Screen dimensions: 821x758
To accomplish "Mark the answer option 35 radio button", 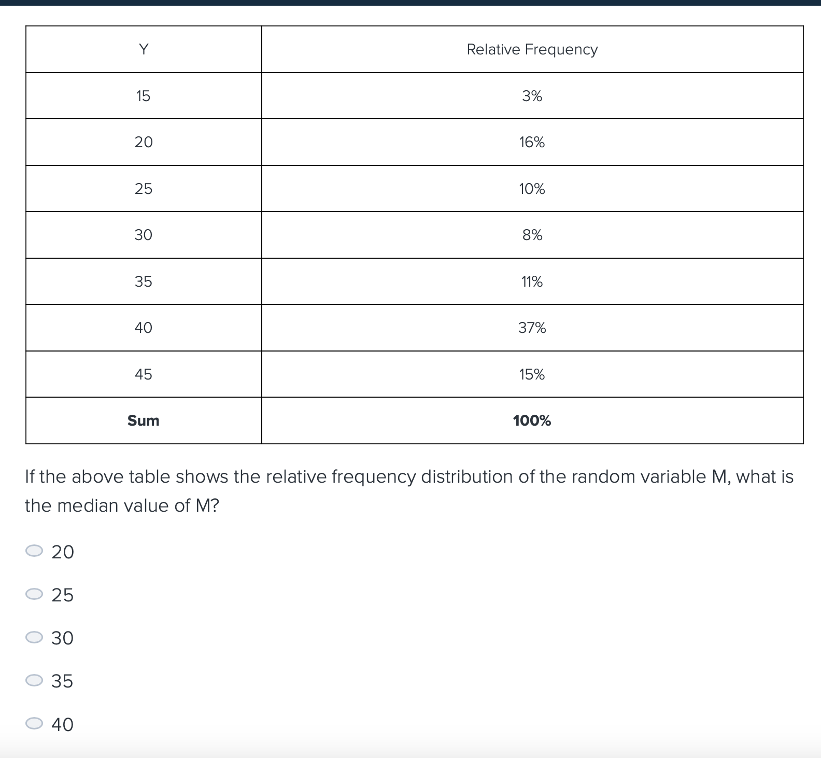I will pos(34,680).
